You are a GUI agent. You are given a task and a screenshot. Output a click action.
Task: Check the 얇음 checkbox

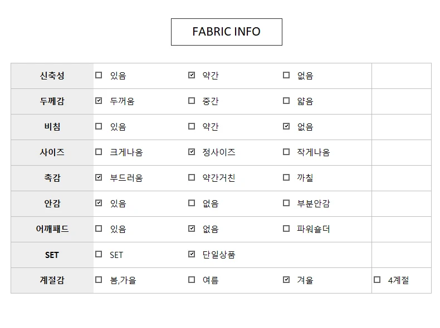point(286,101)
